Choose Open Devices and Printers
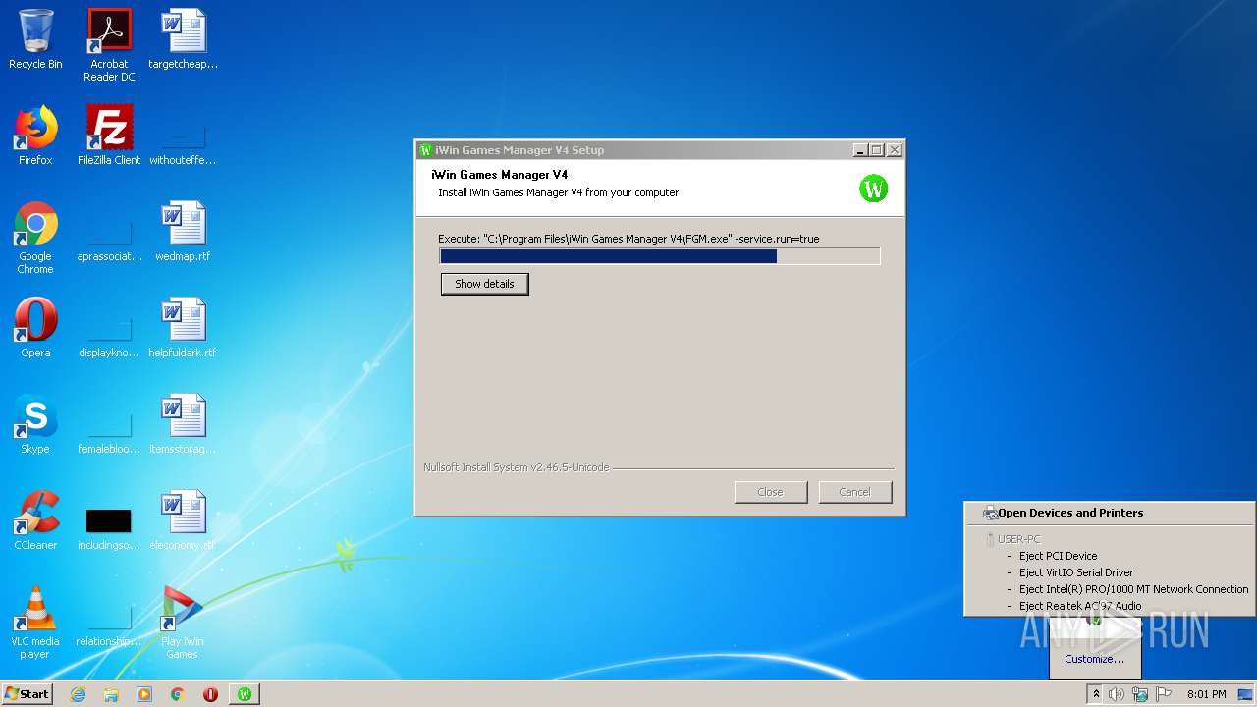The image size is (1257, 707). click(x=1070, y=513)
